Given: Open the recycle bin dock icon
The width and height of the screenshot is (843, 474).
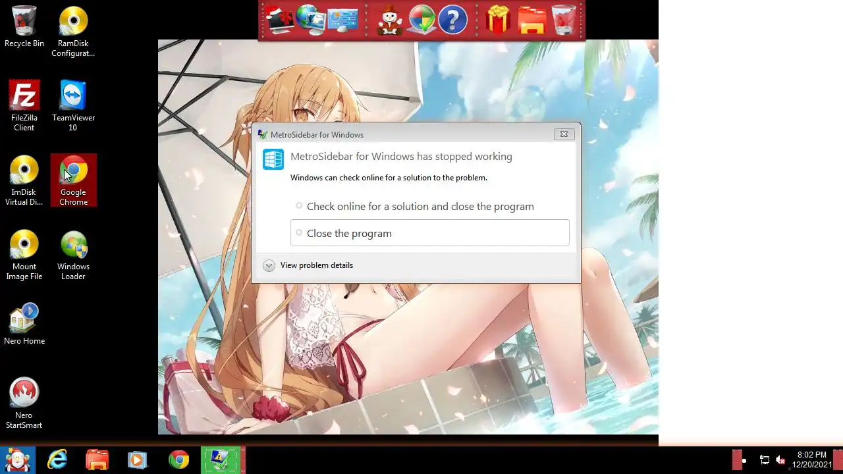Looking at the screenshot, I should coord(563,20).
